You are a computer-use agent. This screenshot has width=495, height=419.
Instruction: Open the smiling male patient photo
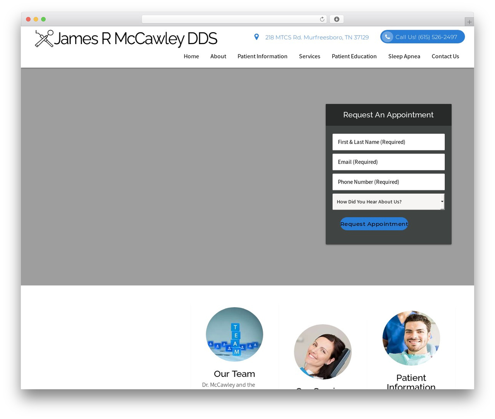[411, 338]
